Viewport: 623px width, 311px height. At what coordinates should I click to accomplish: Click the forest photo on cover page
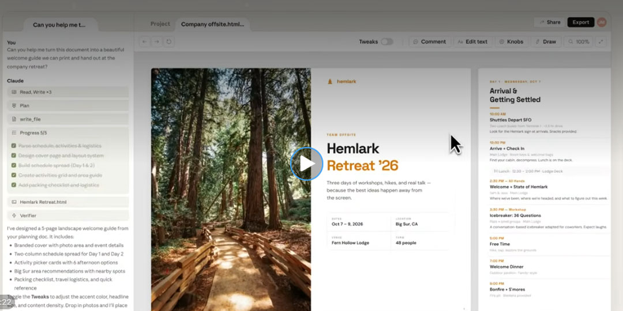[x=231, y=189]
